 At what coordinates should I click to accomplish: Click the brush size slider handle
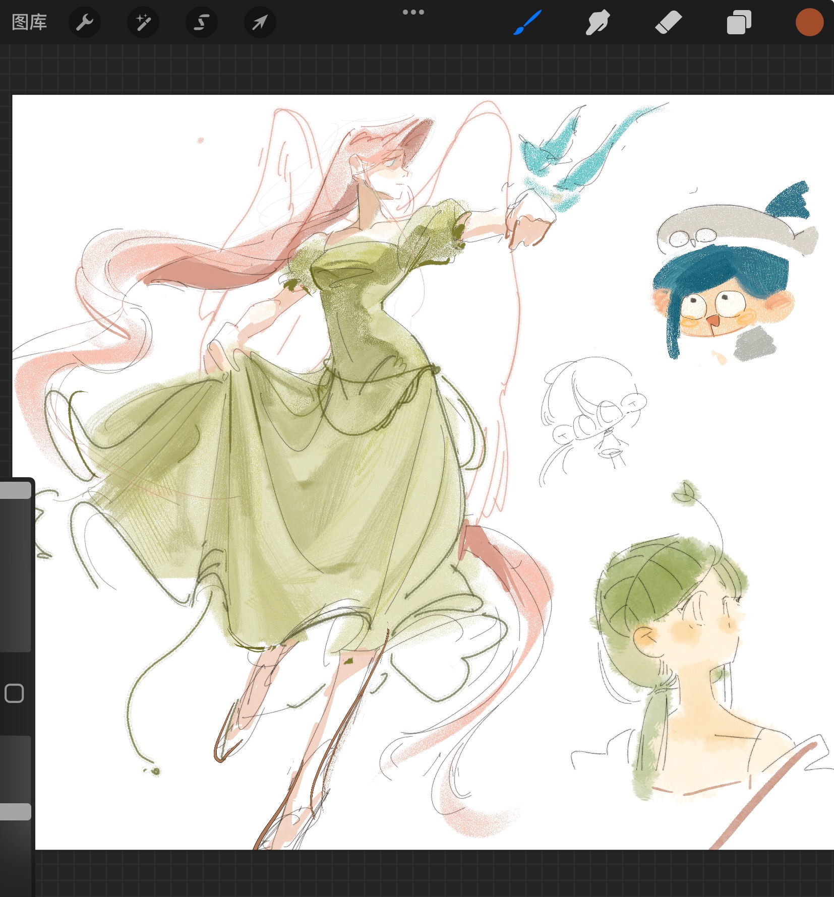click(x=16, y=490)
